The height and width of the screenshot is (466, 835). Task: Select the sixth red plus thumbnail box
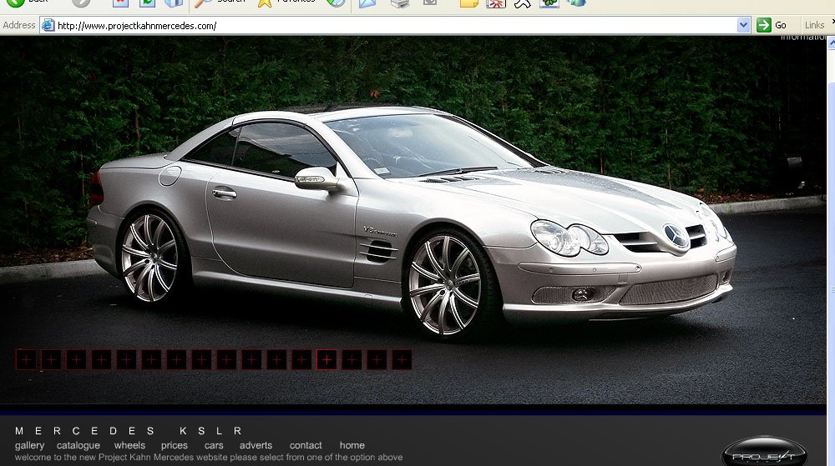tap(151, 360)
